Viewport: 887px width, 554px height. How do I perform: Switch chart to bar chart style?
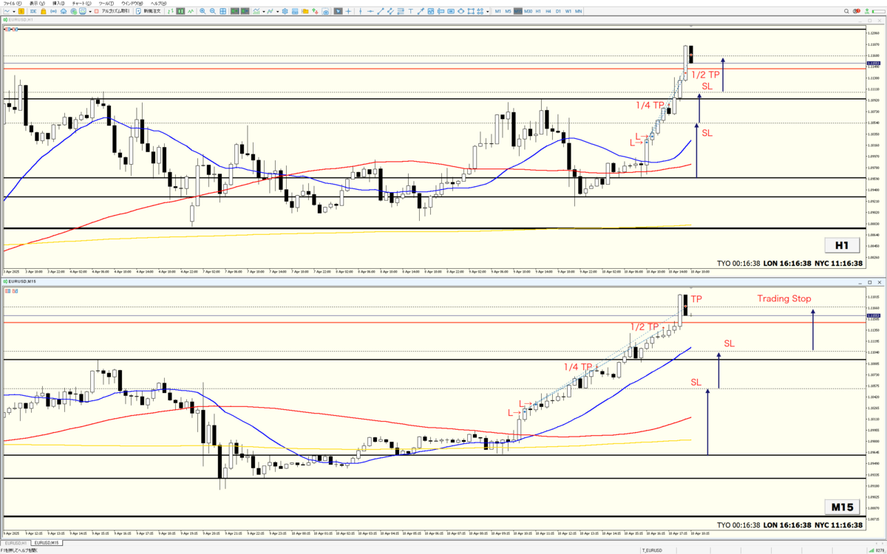coord(171,11)
